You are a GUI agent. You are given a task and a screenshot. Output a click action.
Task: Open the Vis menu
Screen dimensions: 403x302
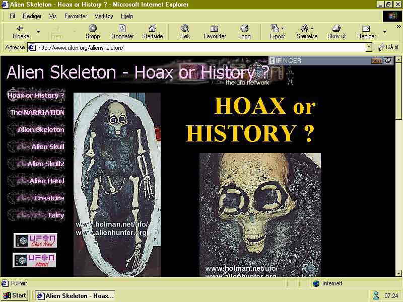(x=53, y=16)
